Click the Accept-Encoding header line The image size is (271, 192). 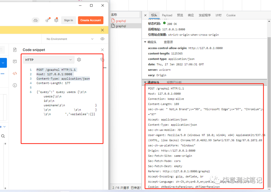click(x=176, y=177)
